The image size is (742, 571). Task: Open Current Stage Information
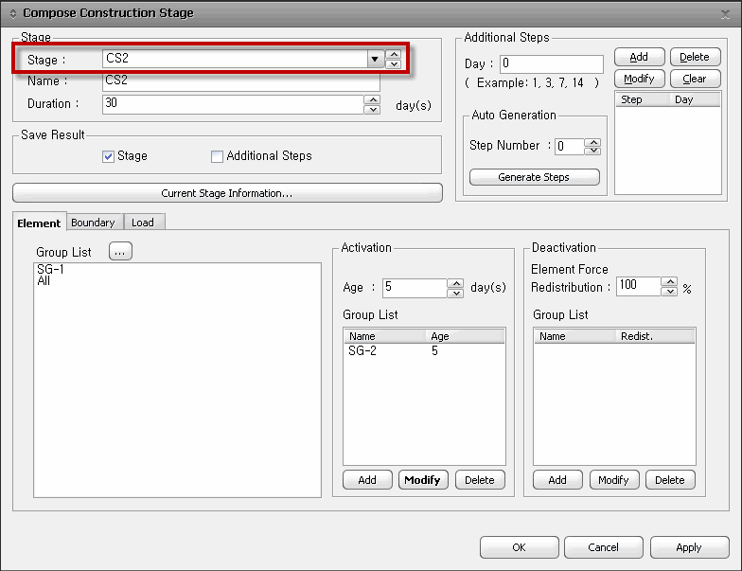227,193
